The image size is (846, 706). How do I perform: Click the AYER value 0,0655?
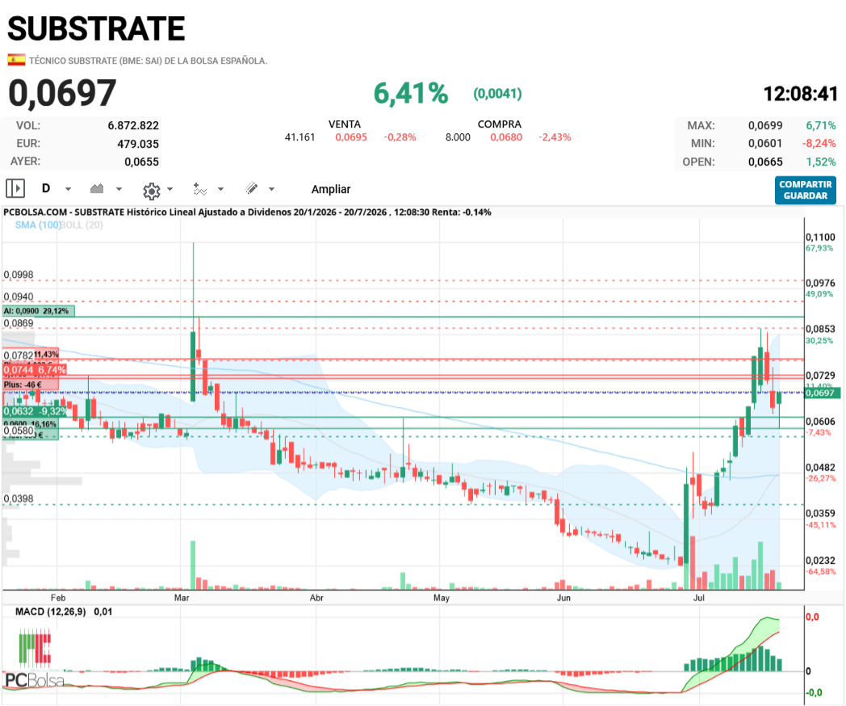(x=141, y=162)
